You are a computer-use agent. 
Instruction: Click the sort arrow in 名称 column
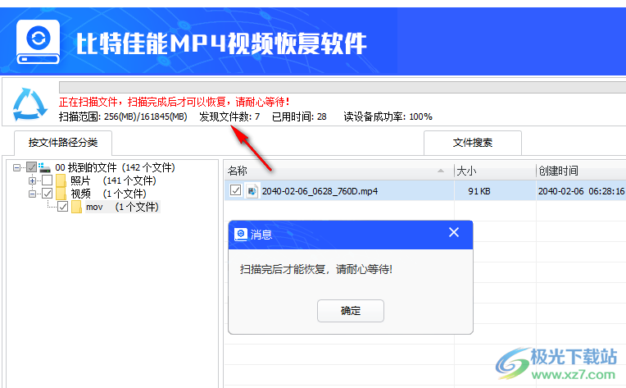click(440, 171)
